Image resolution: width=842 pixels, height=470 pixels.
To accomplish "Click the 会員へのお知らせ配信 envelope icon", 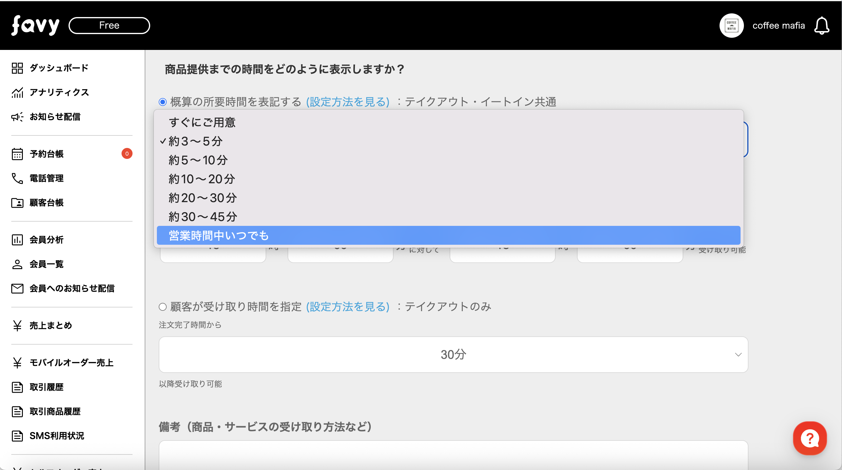I will pos(17,288).
